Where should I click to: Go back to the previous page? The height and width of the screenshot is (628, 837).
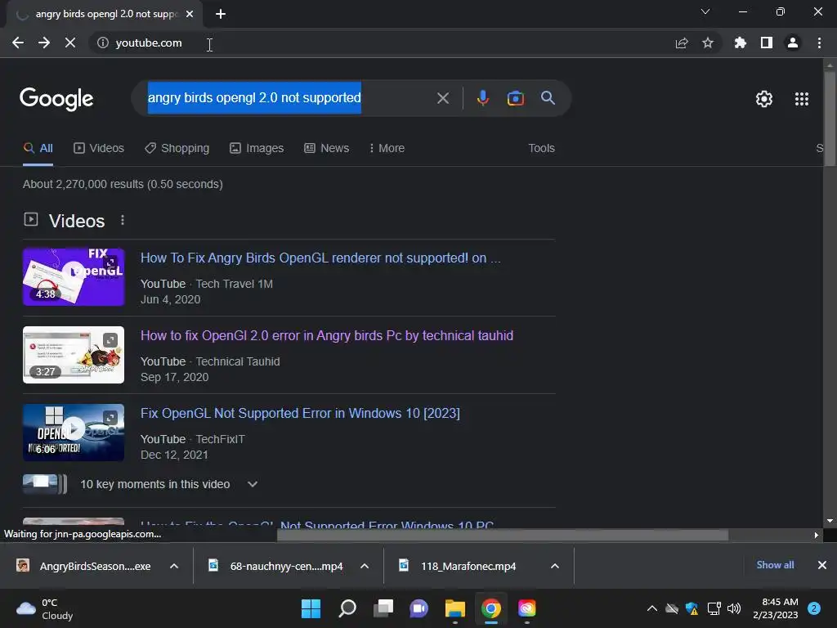pyautogui.click(x=18, y=43)
